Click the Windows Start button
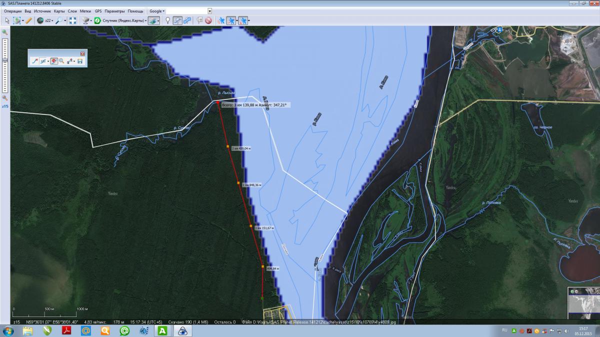The height and width of the screenshot is (337, 600). pos(8,331)
